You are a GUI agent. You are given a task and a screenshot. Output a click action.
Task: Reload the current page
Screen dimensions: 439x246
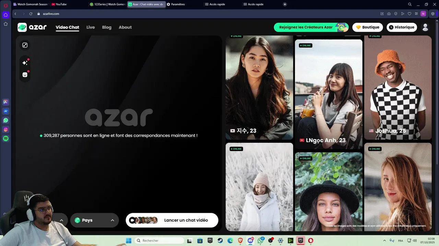tap(31, 14)
